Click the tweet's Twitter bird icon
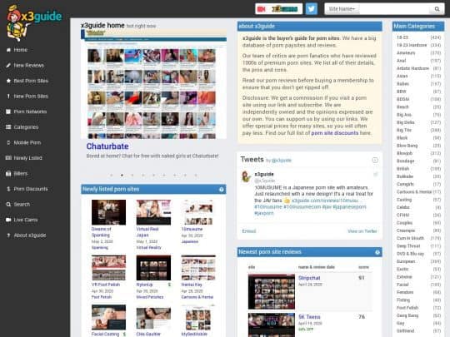Viewport: 450px width, 337px height. [x=375, y=174]
